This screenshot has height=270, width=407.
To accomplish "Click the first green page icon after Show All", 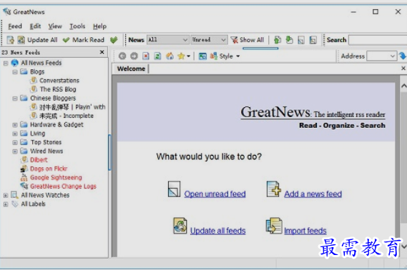I will pos(278,40).
